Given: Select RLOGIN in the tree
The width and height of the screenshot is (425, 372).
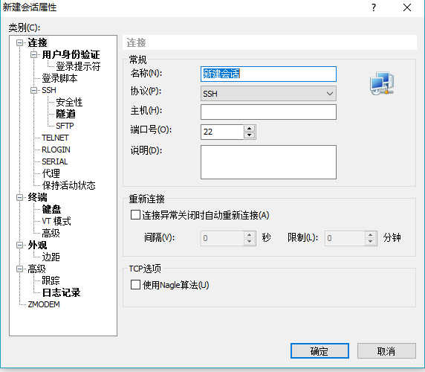Looking at the screenshot, I should (56, 150).
